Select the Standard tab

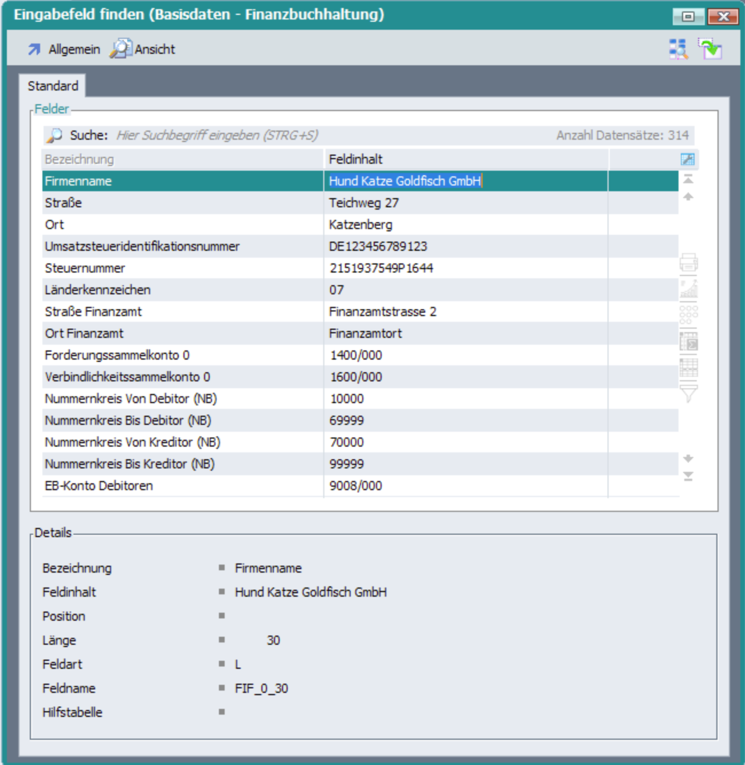click(x=53, y=86)
